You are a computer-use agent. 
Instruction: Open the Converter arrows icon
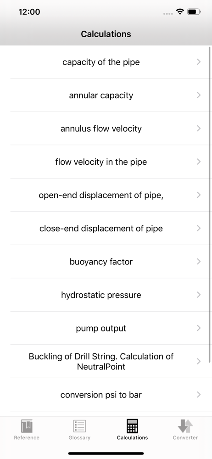coord(185,426)
